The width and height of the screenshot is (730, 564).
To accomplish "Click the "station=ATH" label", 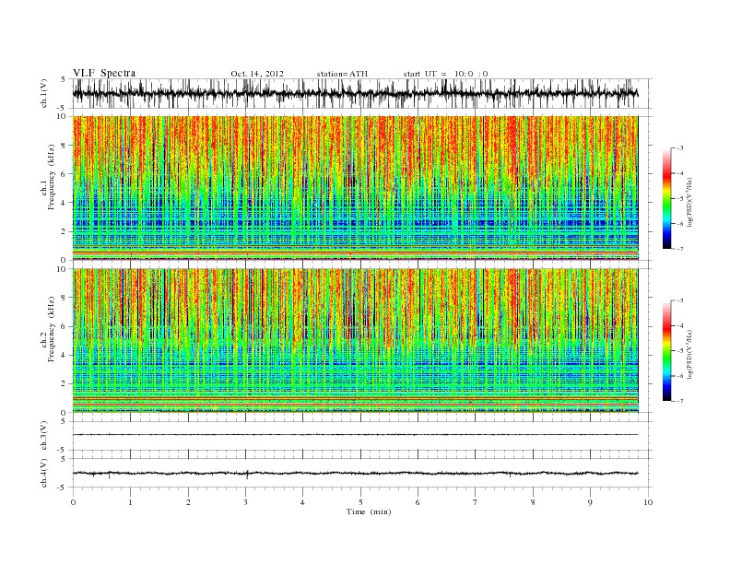I will tap(342, 74).
